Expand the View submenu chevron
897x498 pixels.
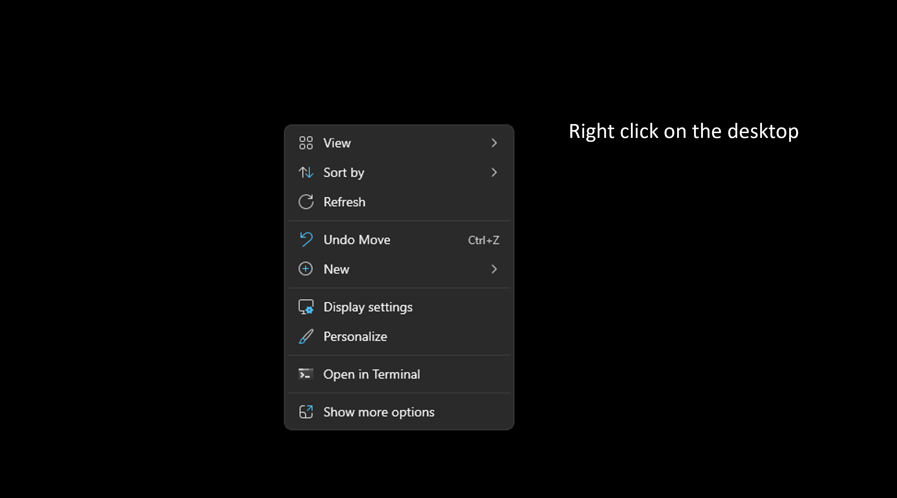pos(494,143)
